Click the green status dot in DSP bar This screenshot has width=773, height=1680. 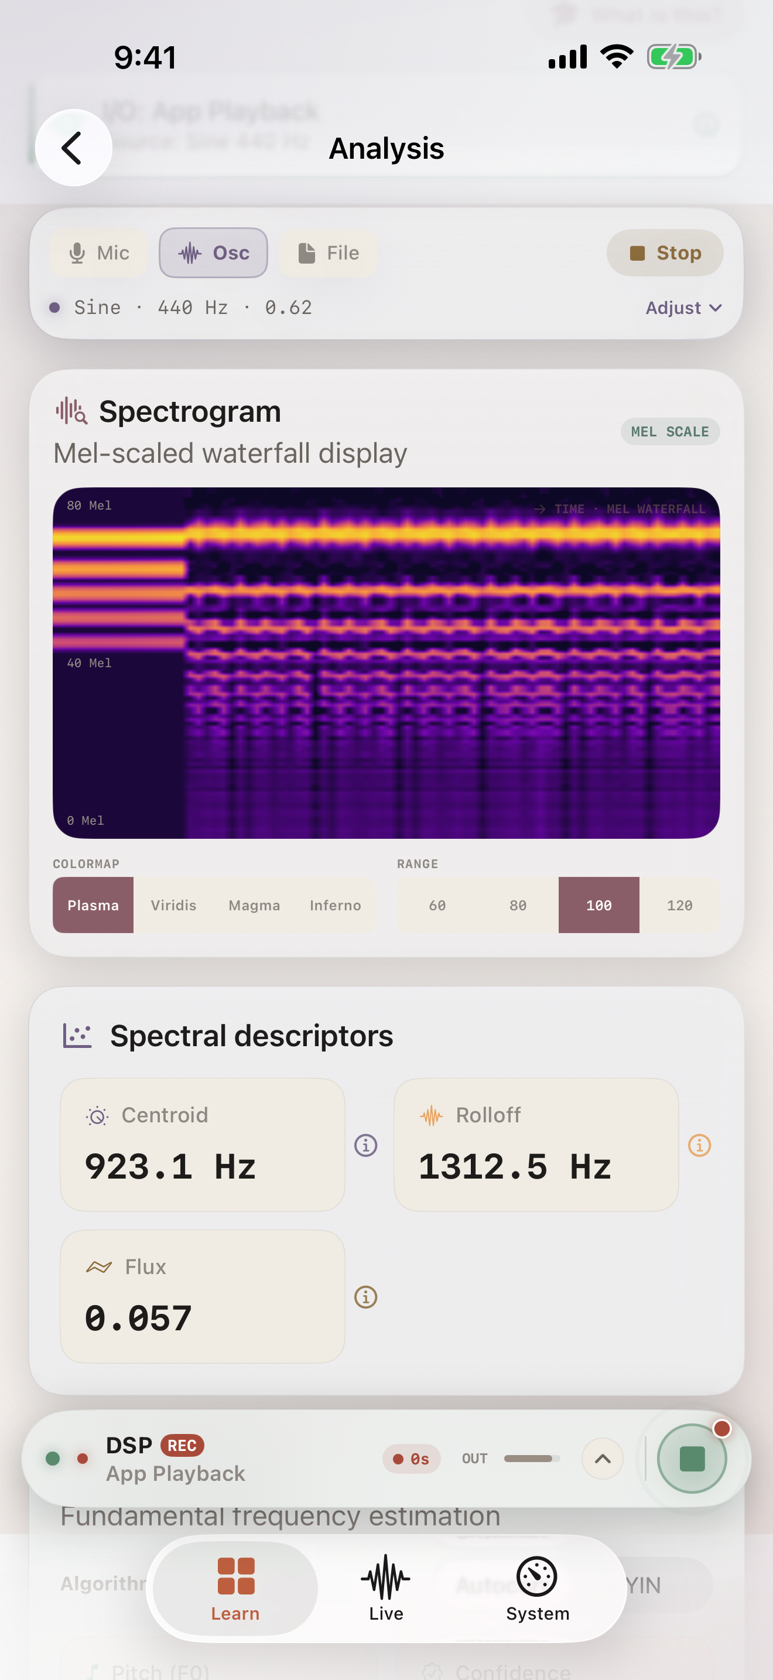pyautogui.click(x=53, y=1459)
